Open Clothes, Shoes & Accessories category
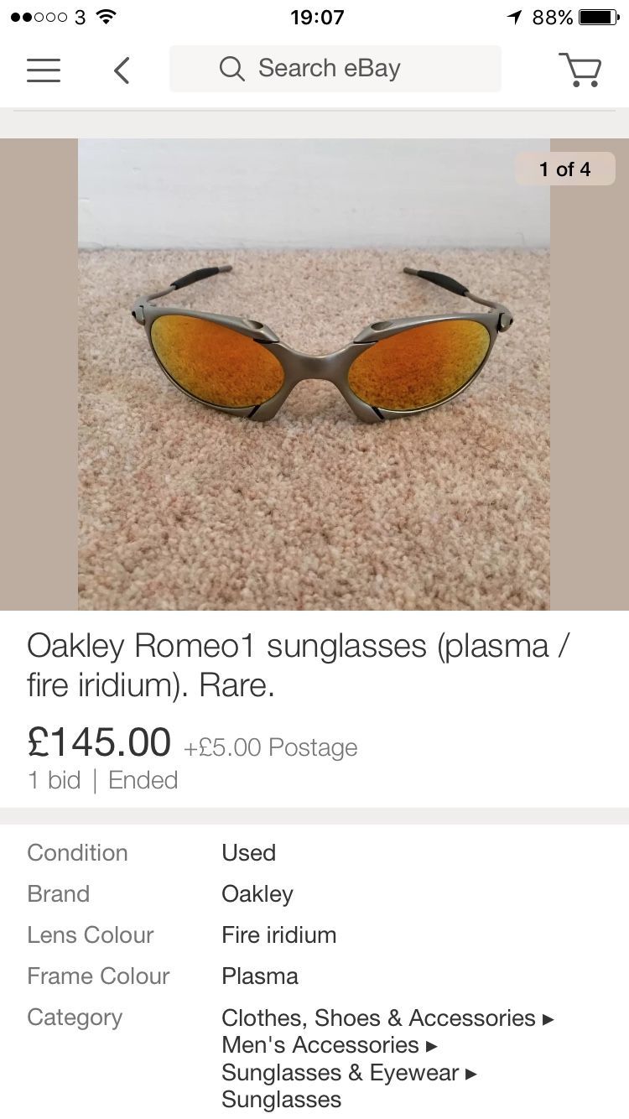This screenshot has height=1119, width=629. point(378,1018)
